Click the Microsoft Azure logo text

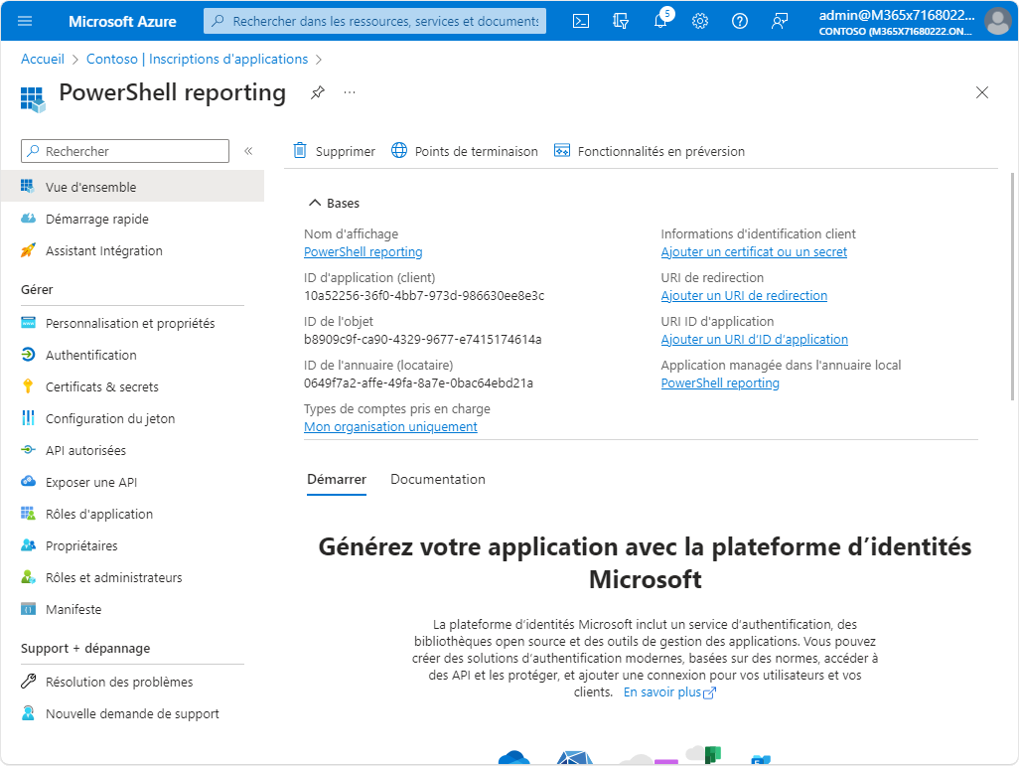tap(122, 22)
